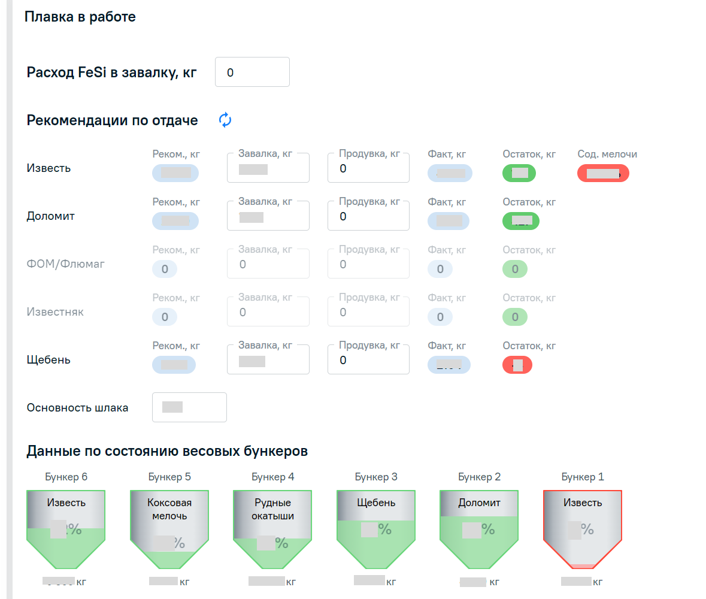Select the Бункер 4 Рудные окатыши hopper icon

pos(272,527)
